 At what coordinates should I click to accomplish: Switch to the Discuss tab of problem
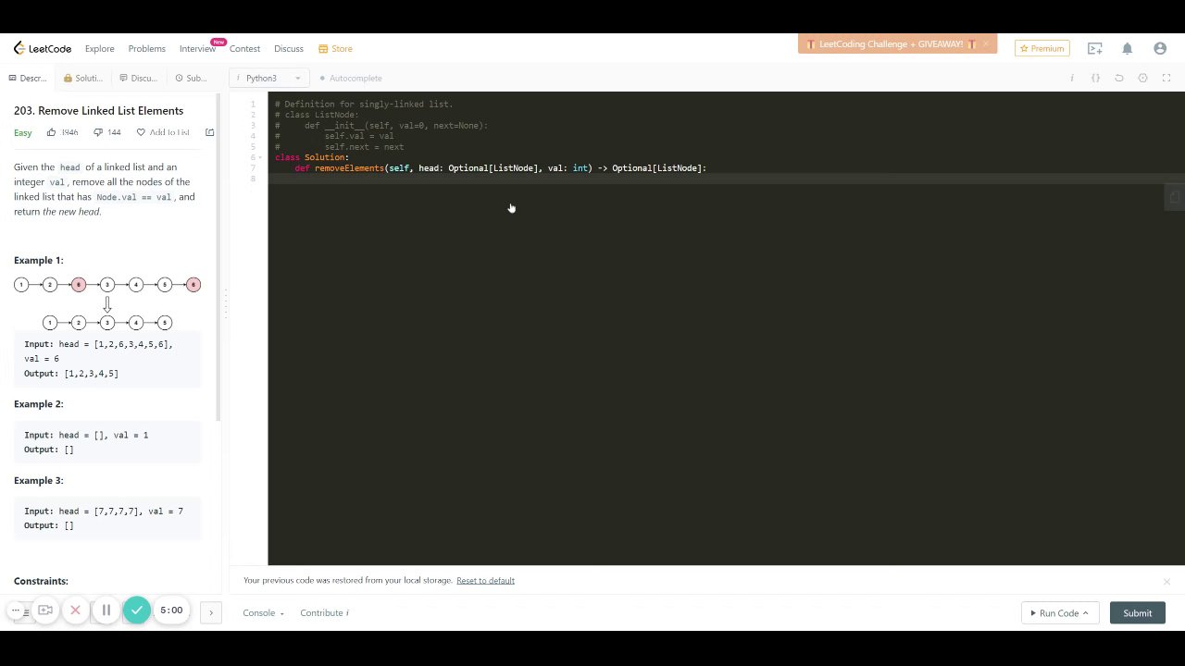tap(138, 78)
